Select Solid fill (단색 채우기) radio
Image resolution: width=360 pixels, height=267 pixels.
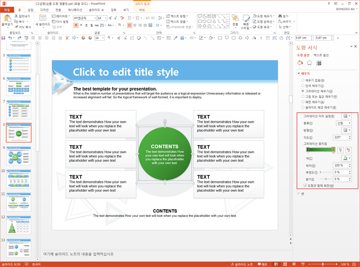[303, 85]
